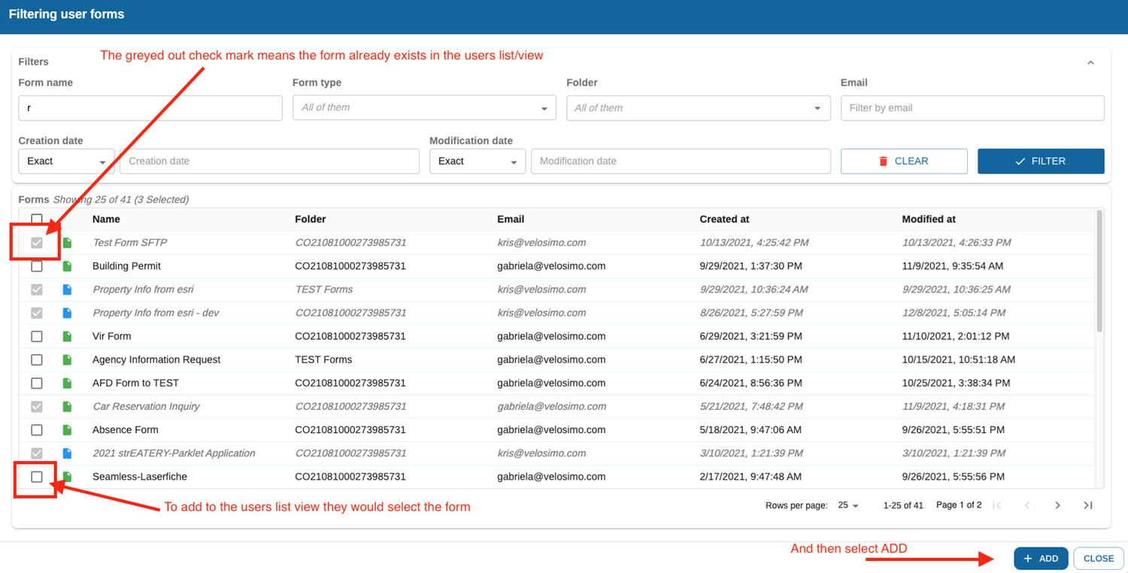
Task: Open the Creation date Exact dropdown
Action: (x=66, y=161)
